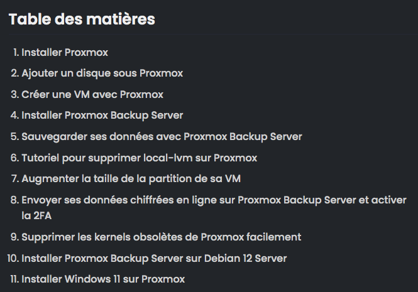This screenshot has width=418, height=292.
Task: Click list number 5 before 'Sauvegarder ses données'
Action: (x=15, y=137)
